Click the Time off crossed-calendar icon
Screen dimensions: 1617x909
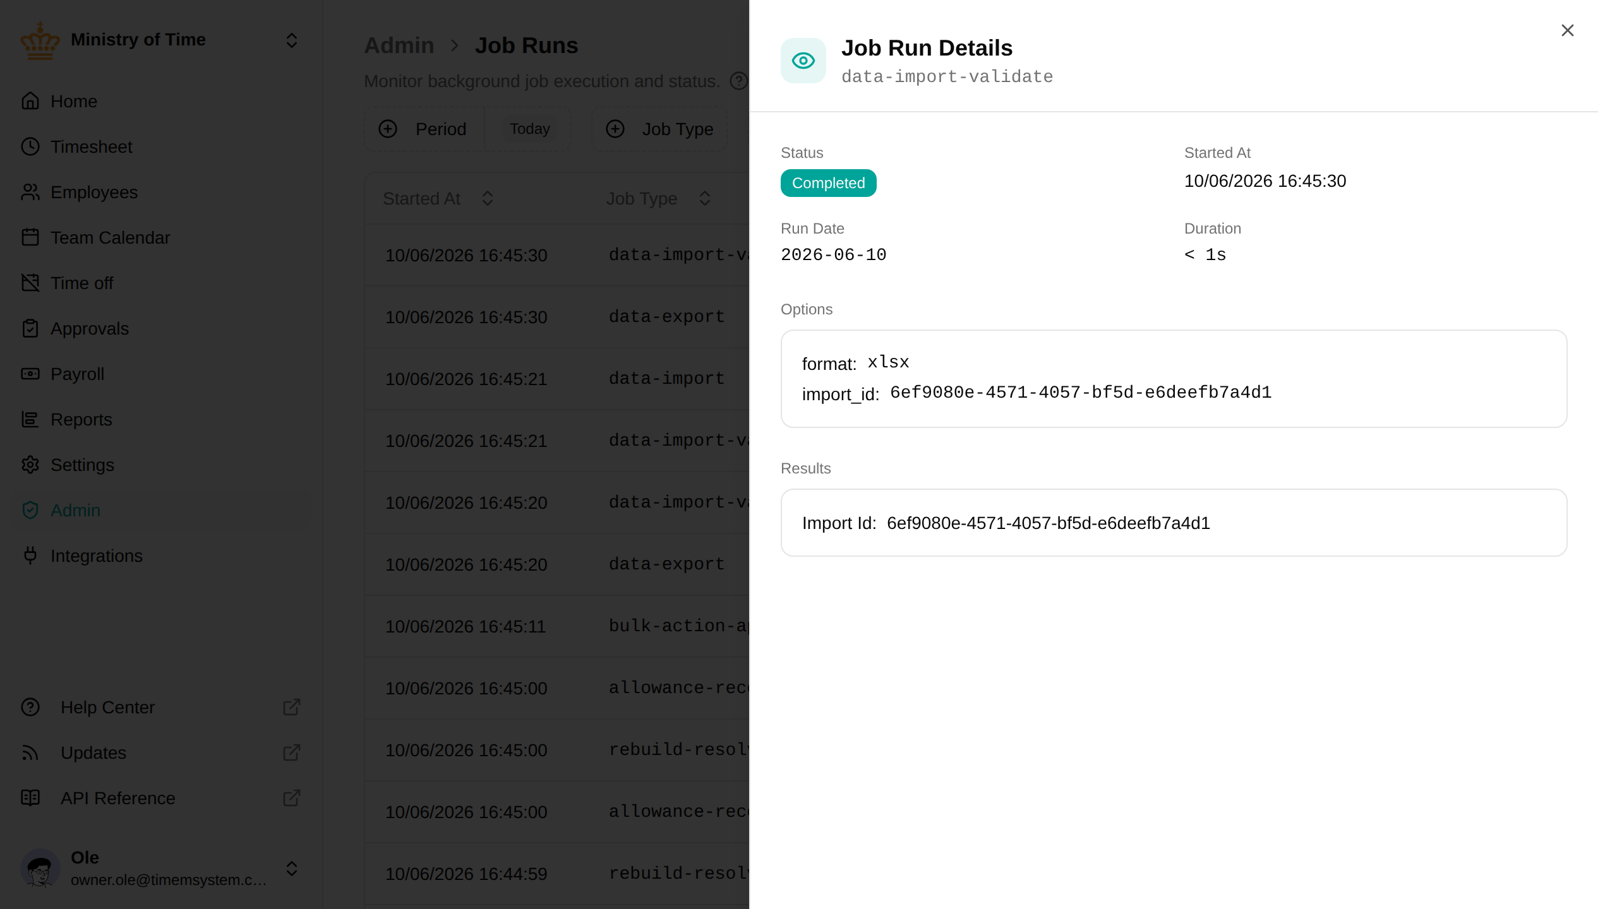(x=30, y=283)
